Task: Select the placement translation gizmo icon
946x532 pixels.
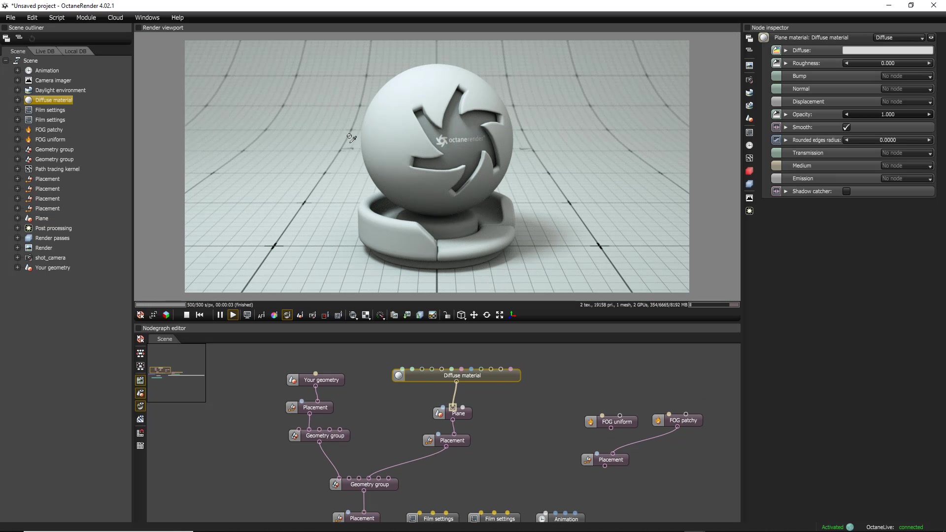Action: pyautogui.click(x=474, y=315)
